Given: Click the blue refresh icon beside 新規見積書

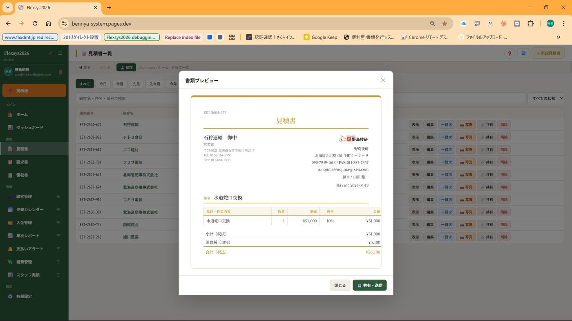Looking at the screenshot, I should (x=523, y=53).
